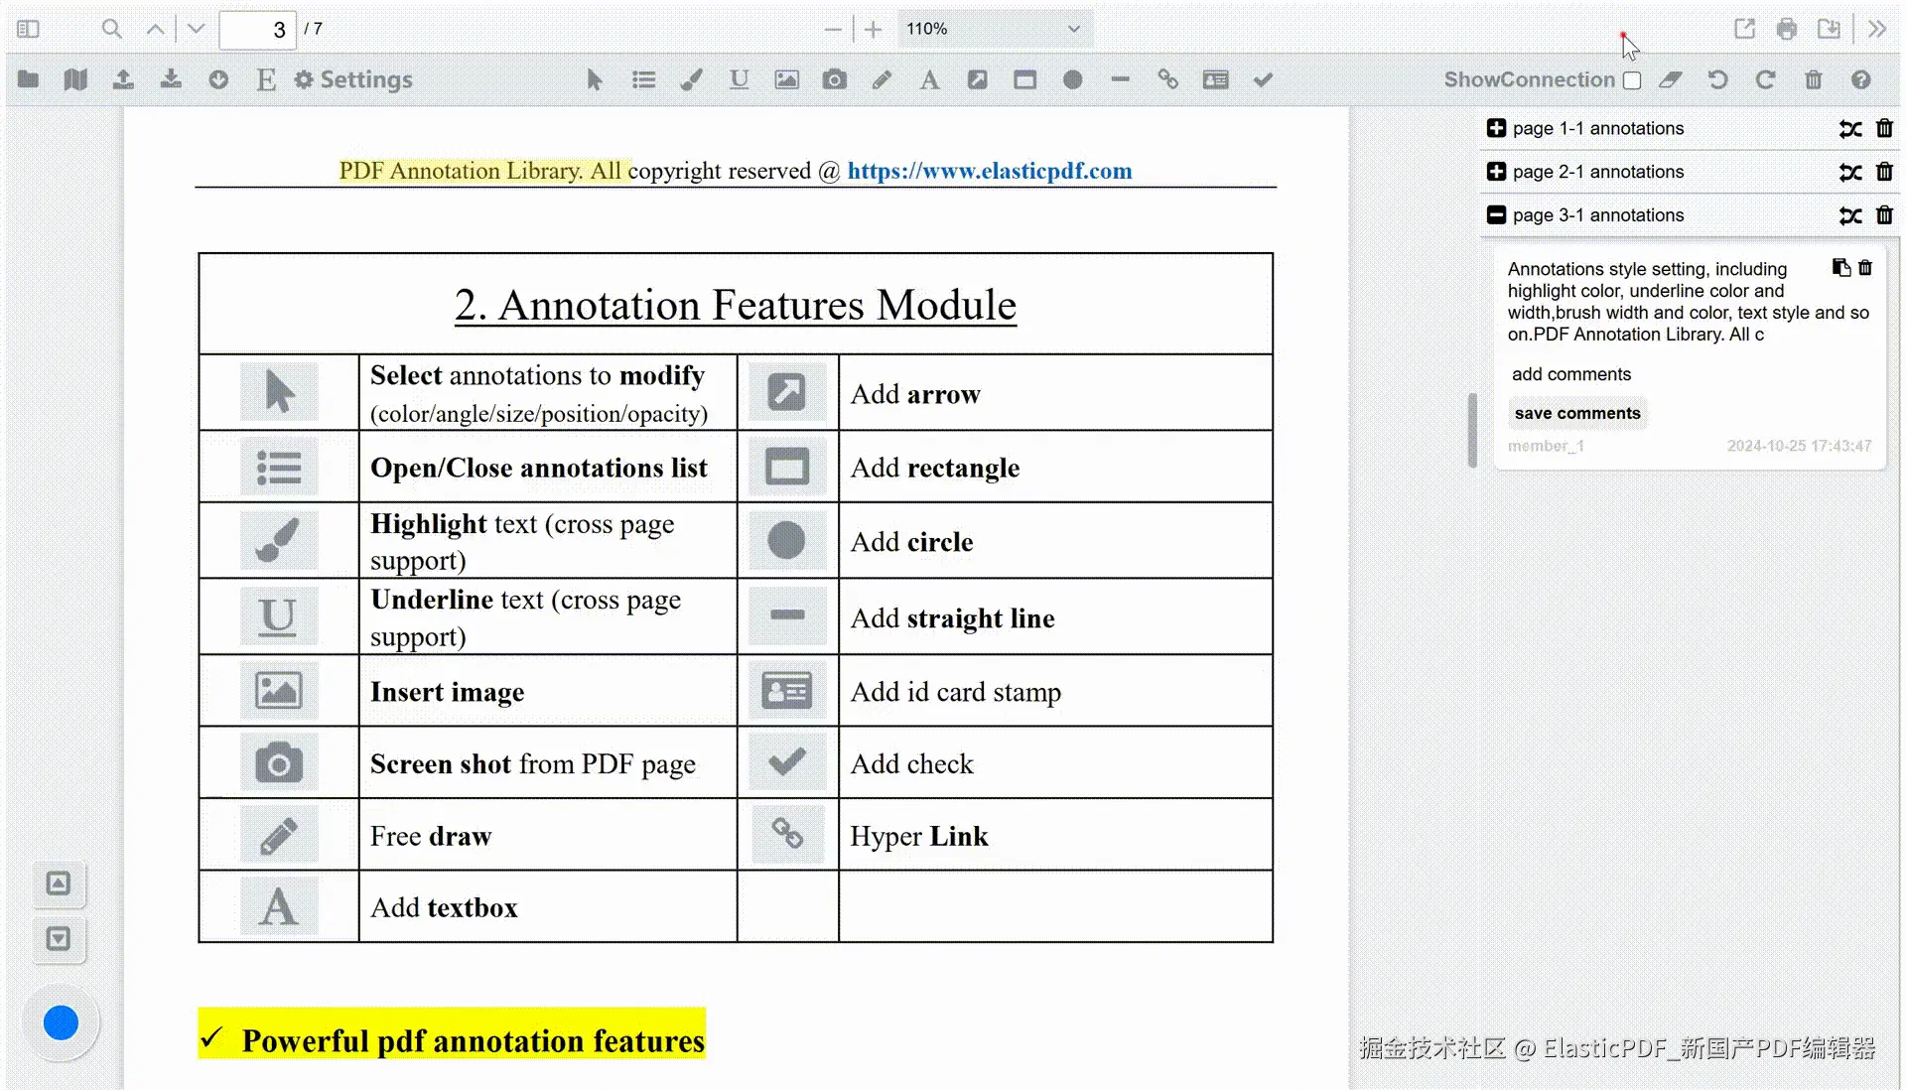Expand page 1-1 annotations group
Image resolution: width=1906 pixels, height=1090 pixels.
tap(1496, 128)
